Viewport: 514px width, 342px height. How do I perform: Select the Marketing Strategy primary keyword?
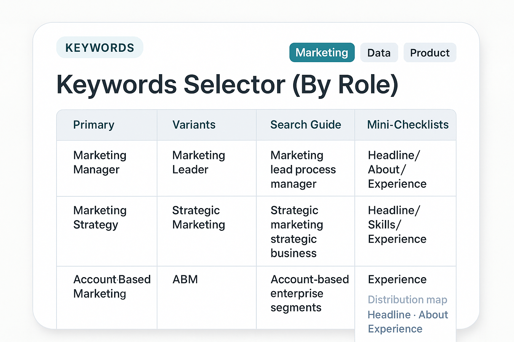point(100,217)
